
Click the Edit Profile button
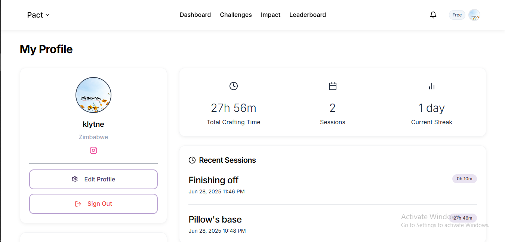93,180
